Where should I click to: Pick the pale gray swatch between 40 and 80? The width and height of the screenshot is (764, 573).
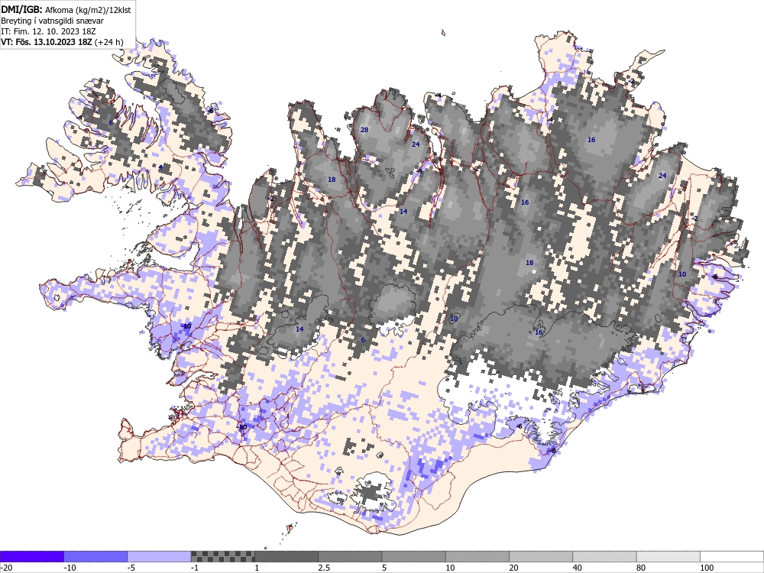click(604, 556)
